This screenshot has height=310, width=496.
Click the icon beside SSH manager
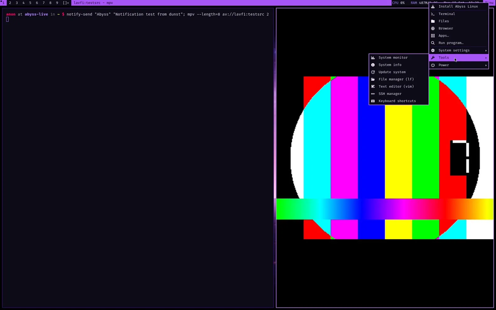(x=373, y=94)
